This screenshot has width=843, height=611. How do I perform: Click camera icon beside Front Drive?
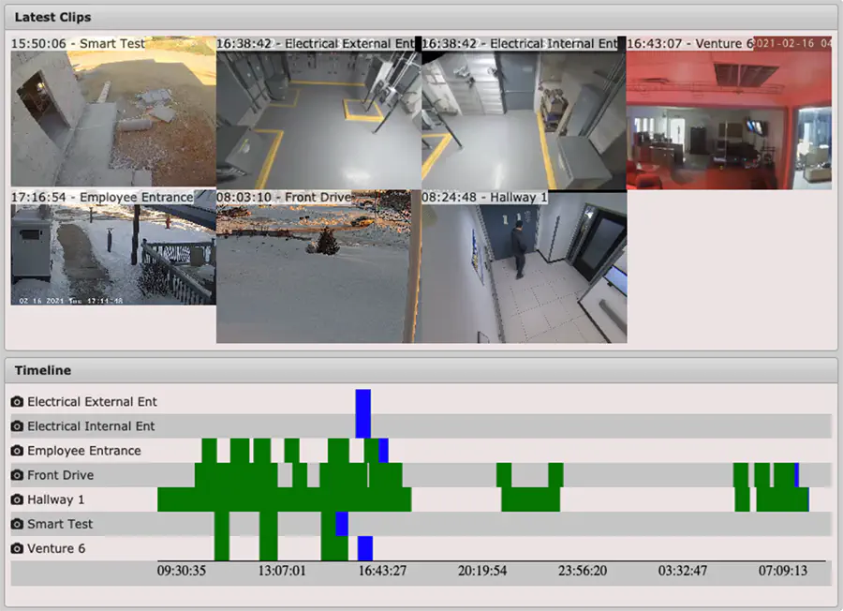(x=17, y=475)
